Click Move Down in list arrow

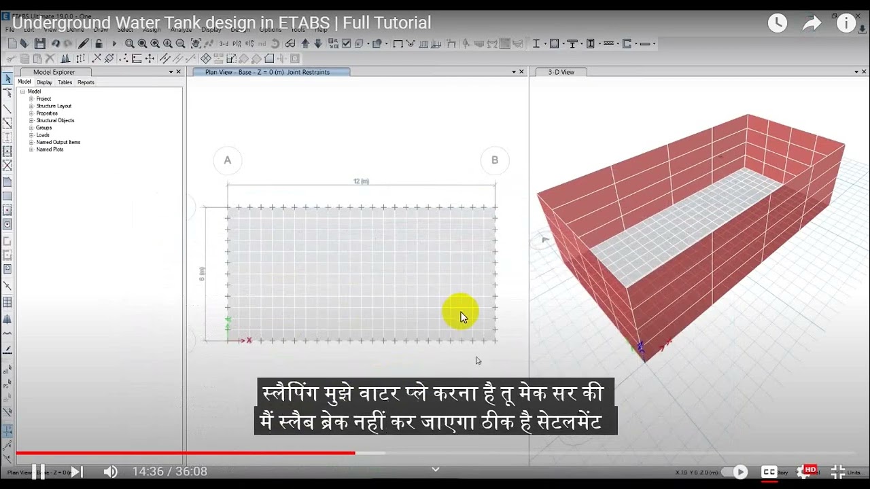click(x=318, y=43)
